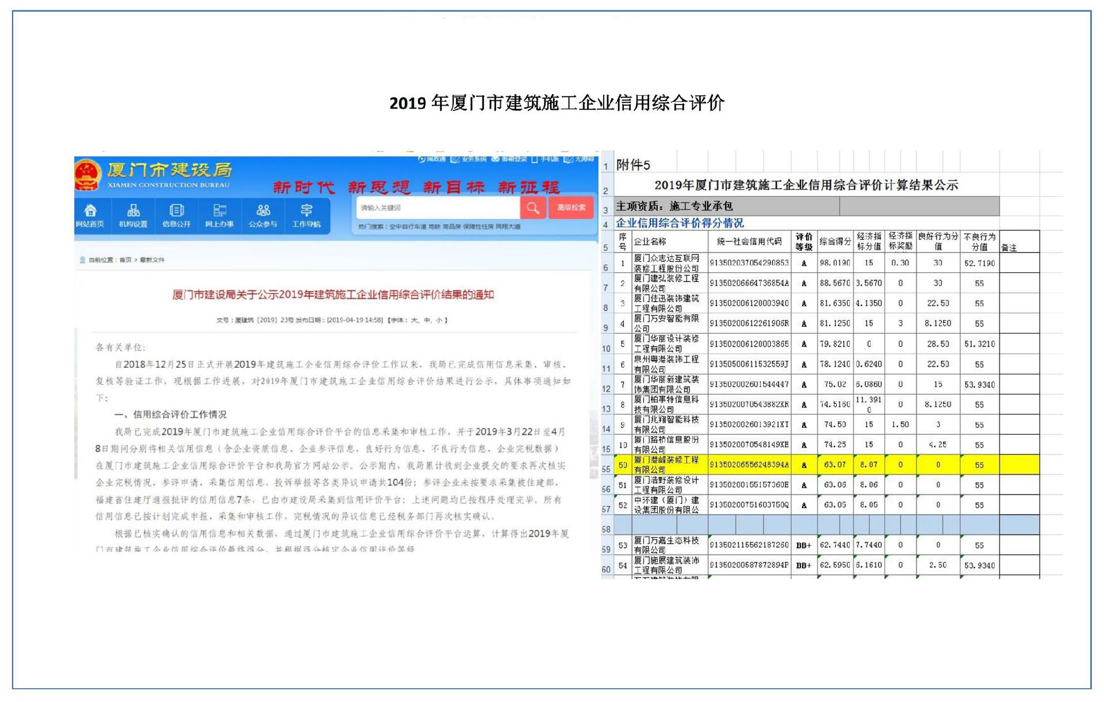The width and height of the screenshot is (1104, 702).
Task: Select value 51.3210 in row 10
Action: tap(979, 344)
